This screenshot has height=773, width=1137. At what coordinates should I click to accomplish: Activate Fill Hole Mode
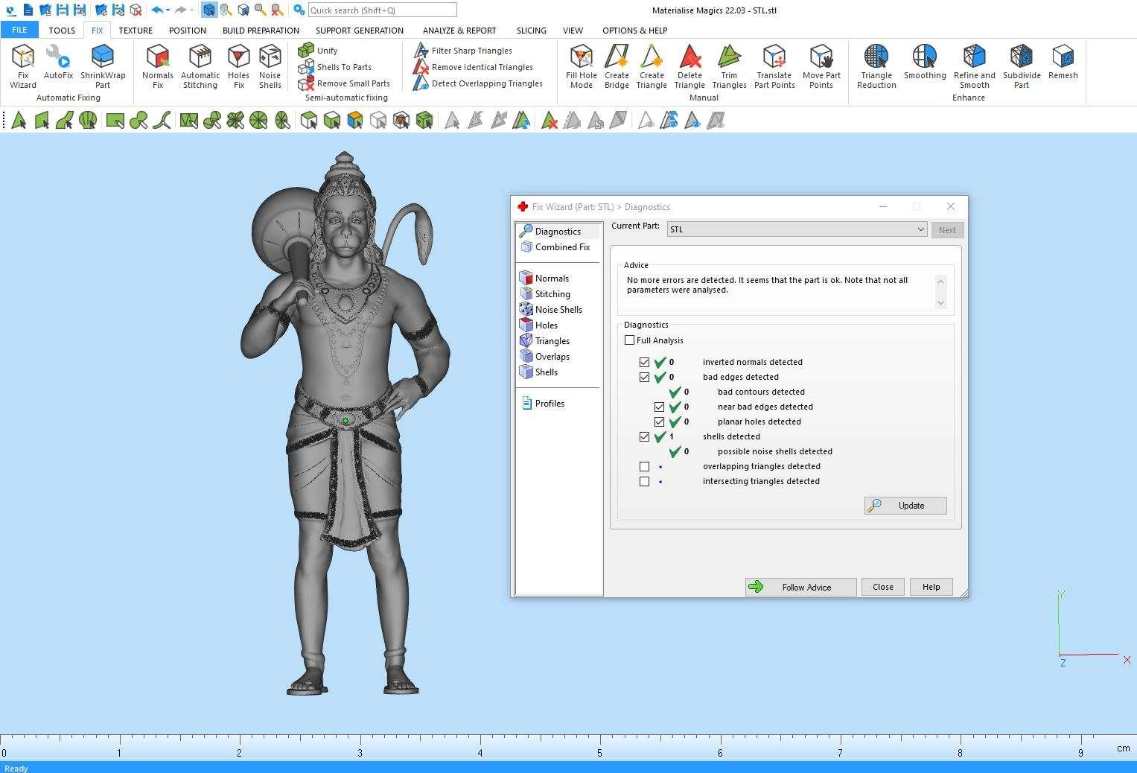tap(581, 64)
